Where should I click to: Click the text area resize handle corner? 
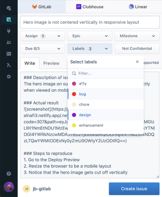tap(158, 177)
